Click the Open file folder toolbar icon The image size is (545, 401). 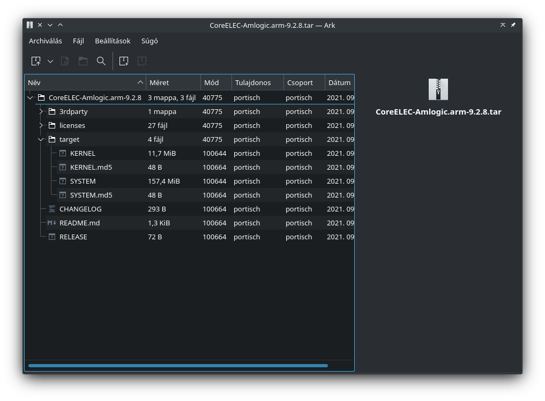[83, 61]
